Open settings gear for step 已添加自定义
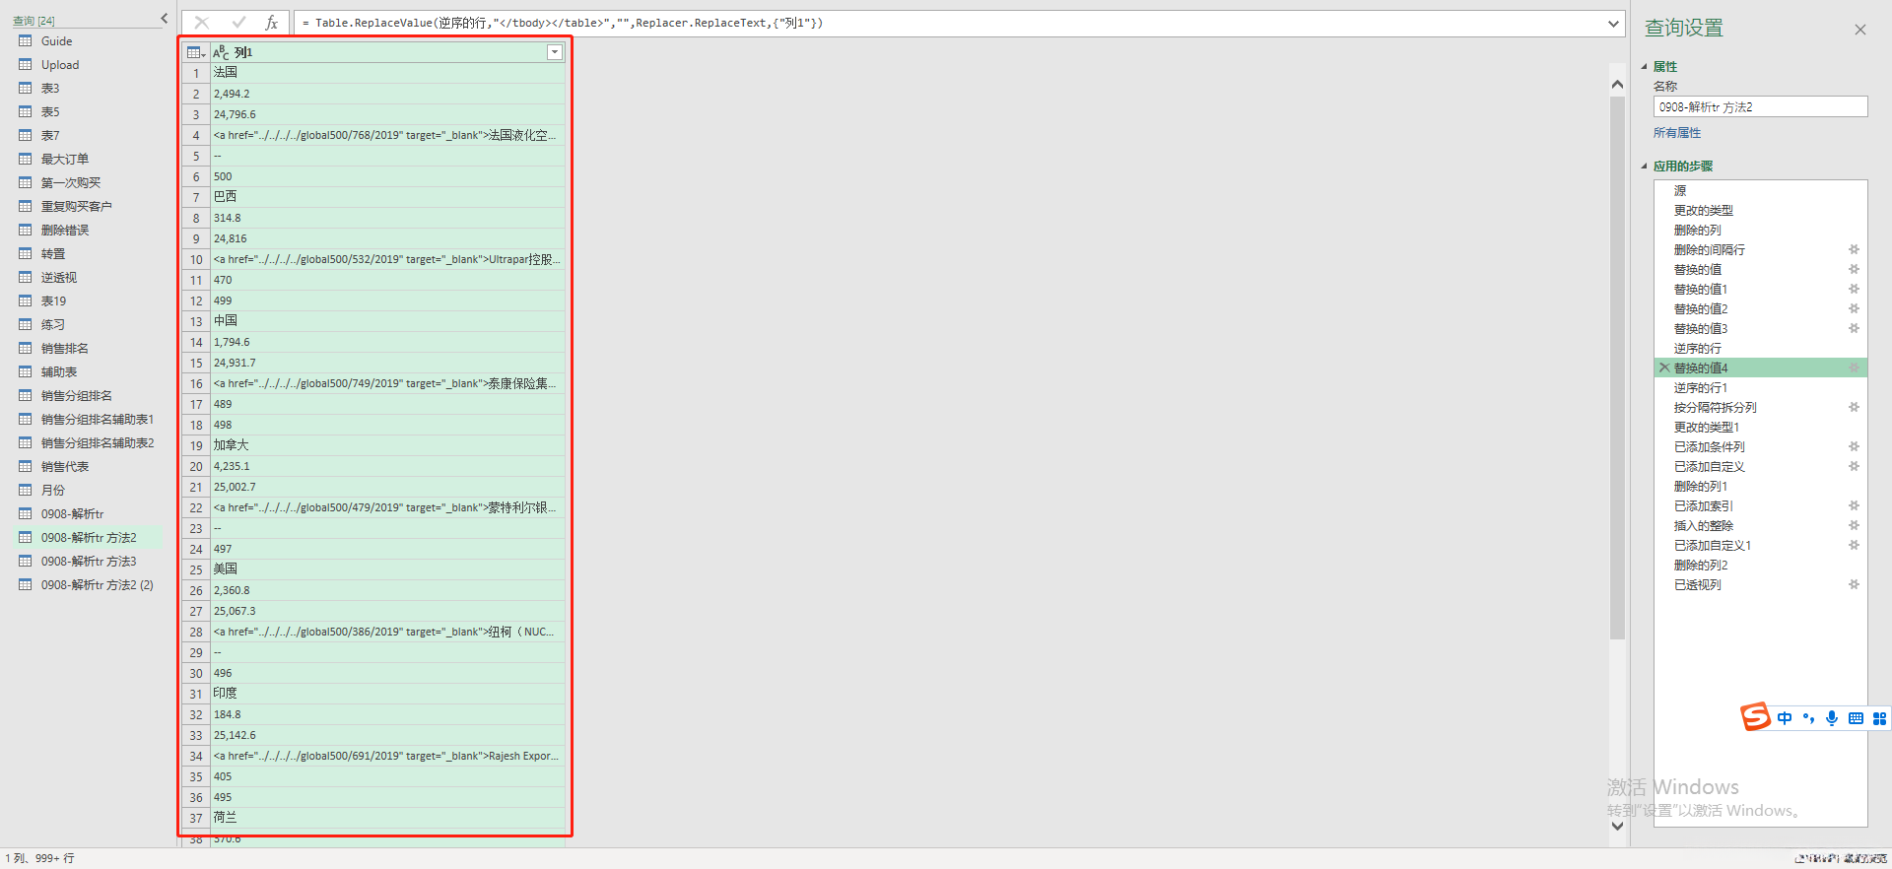This screenshot has height=869, width=1892. tap(1854, 466)
